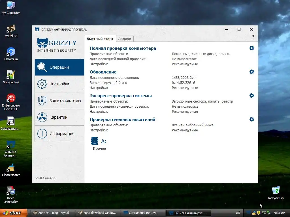Select Embarcadero Dev-C++ desktop shortcut
The image size is (290, 217).
tap(11, 102)
